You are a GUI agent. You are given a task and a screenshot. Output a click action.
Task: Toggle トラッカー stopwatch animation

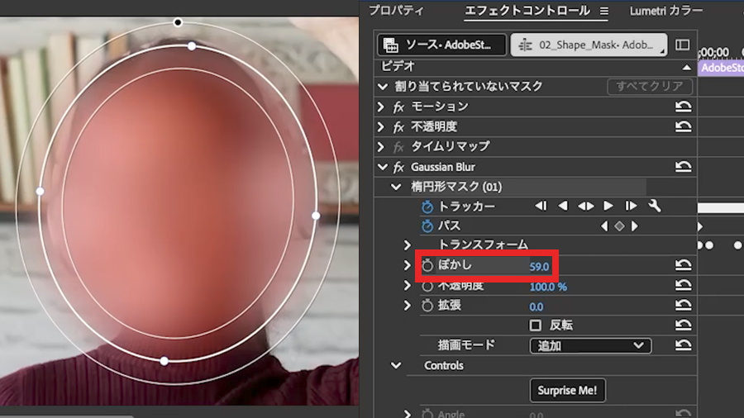427,207
